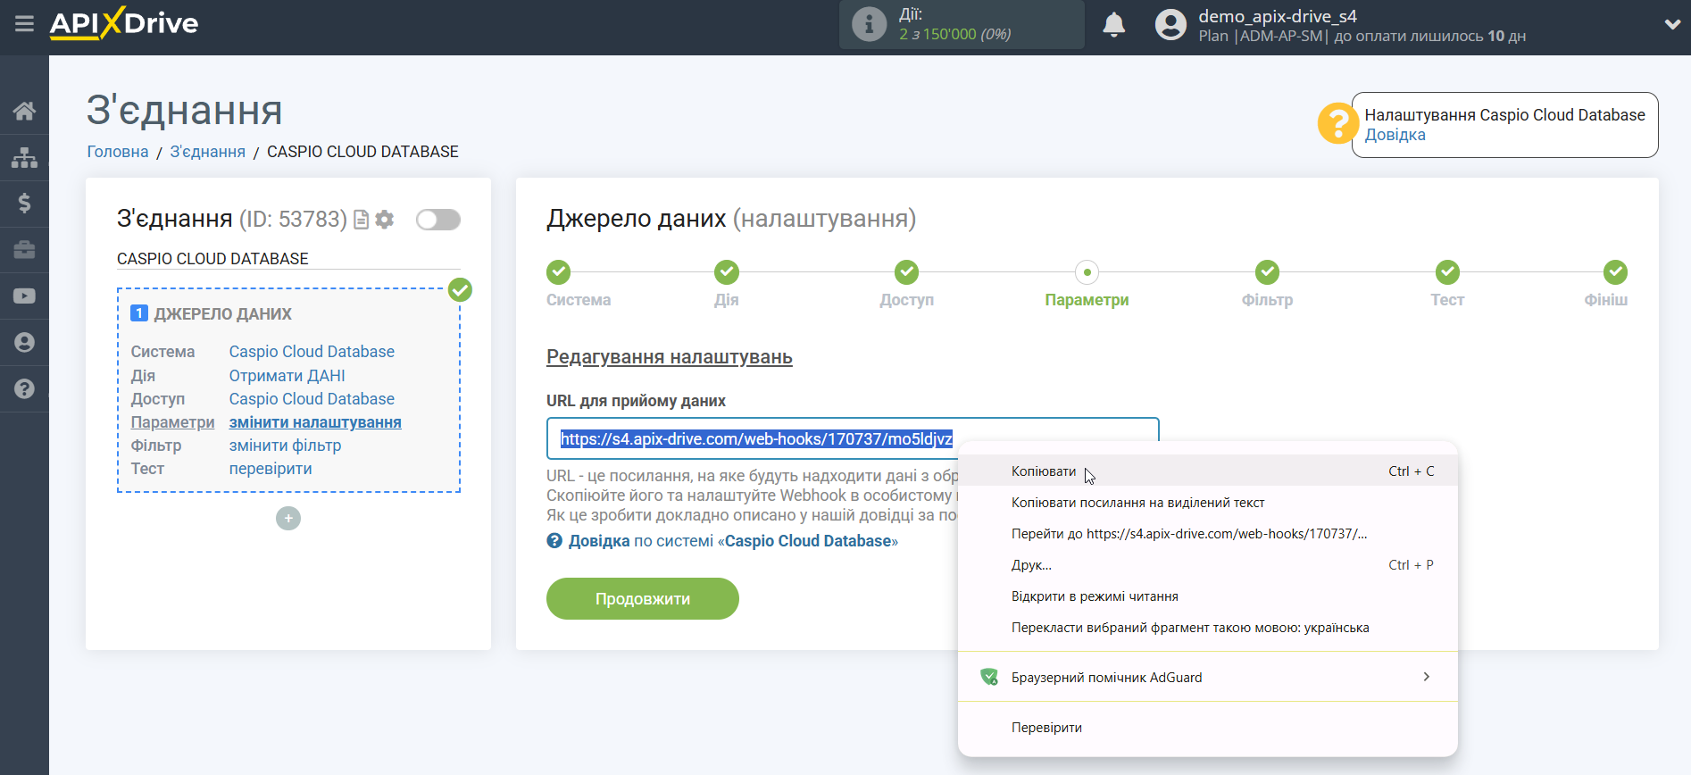
Task: Expand Браузерний помічник AdGuard submenu
Action: [x=1208, y=677]
